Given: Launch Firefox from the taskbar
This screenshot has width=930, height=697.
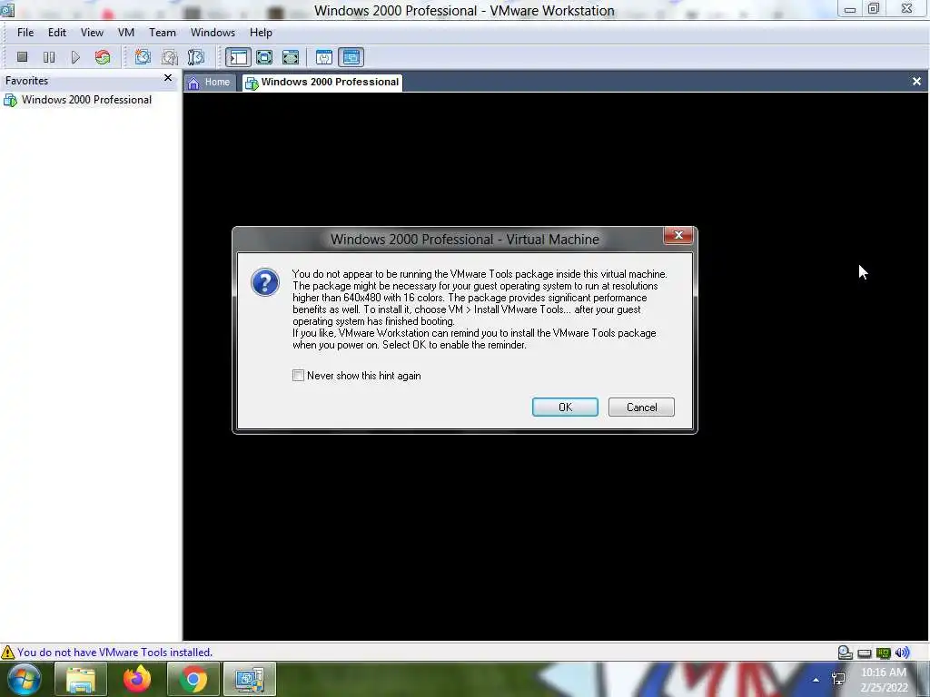Looking at the screenshot, I should (137, 679).
